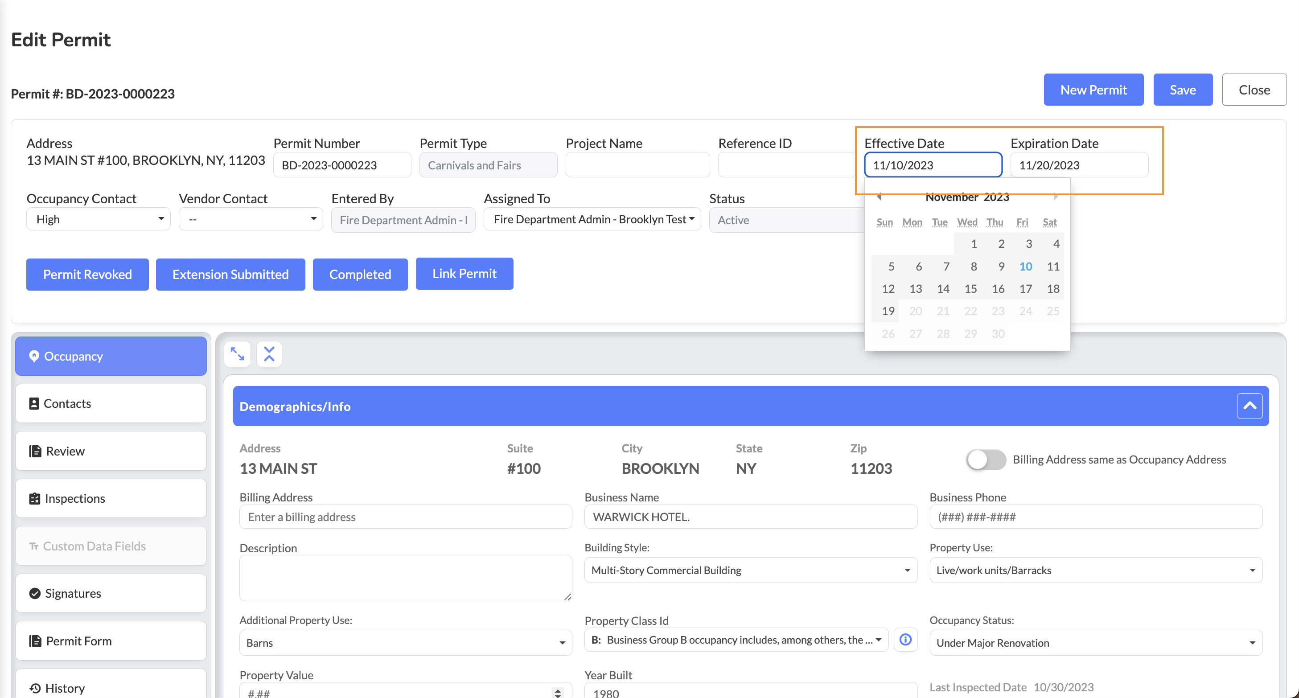Open the History sidebar tab
Image resolution: width=1299 pixels, height=698 pixels.
tap(111, 687)
